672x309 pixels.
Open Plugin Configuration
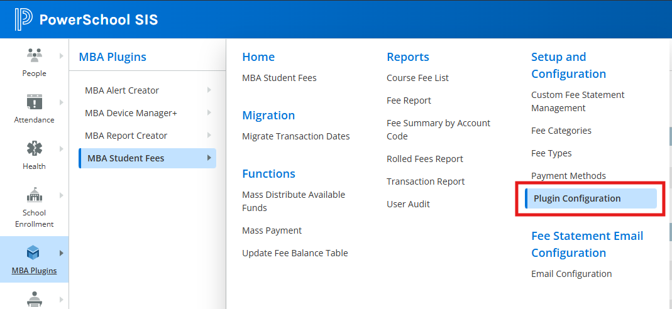(x=577, y=198)
